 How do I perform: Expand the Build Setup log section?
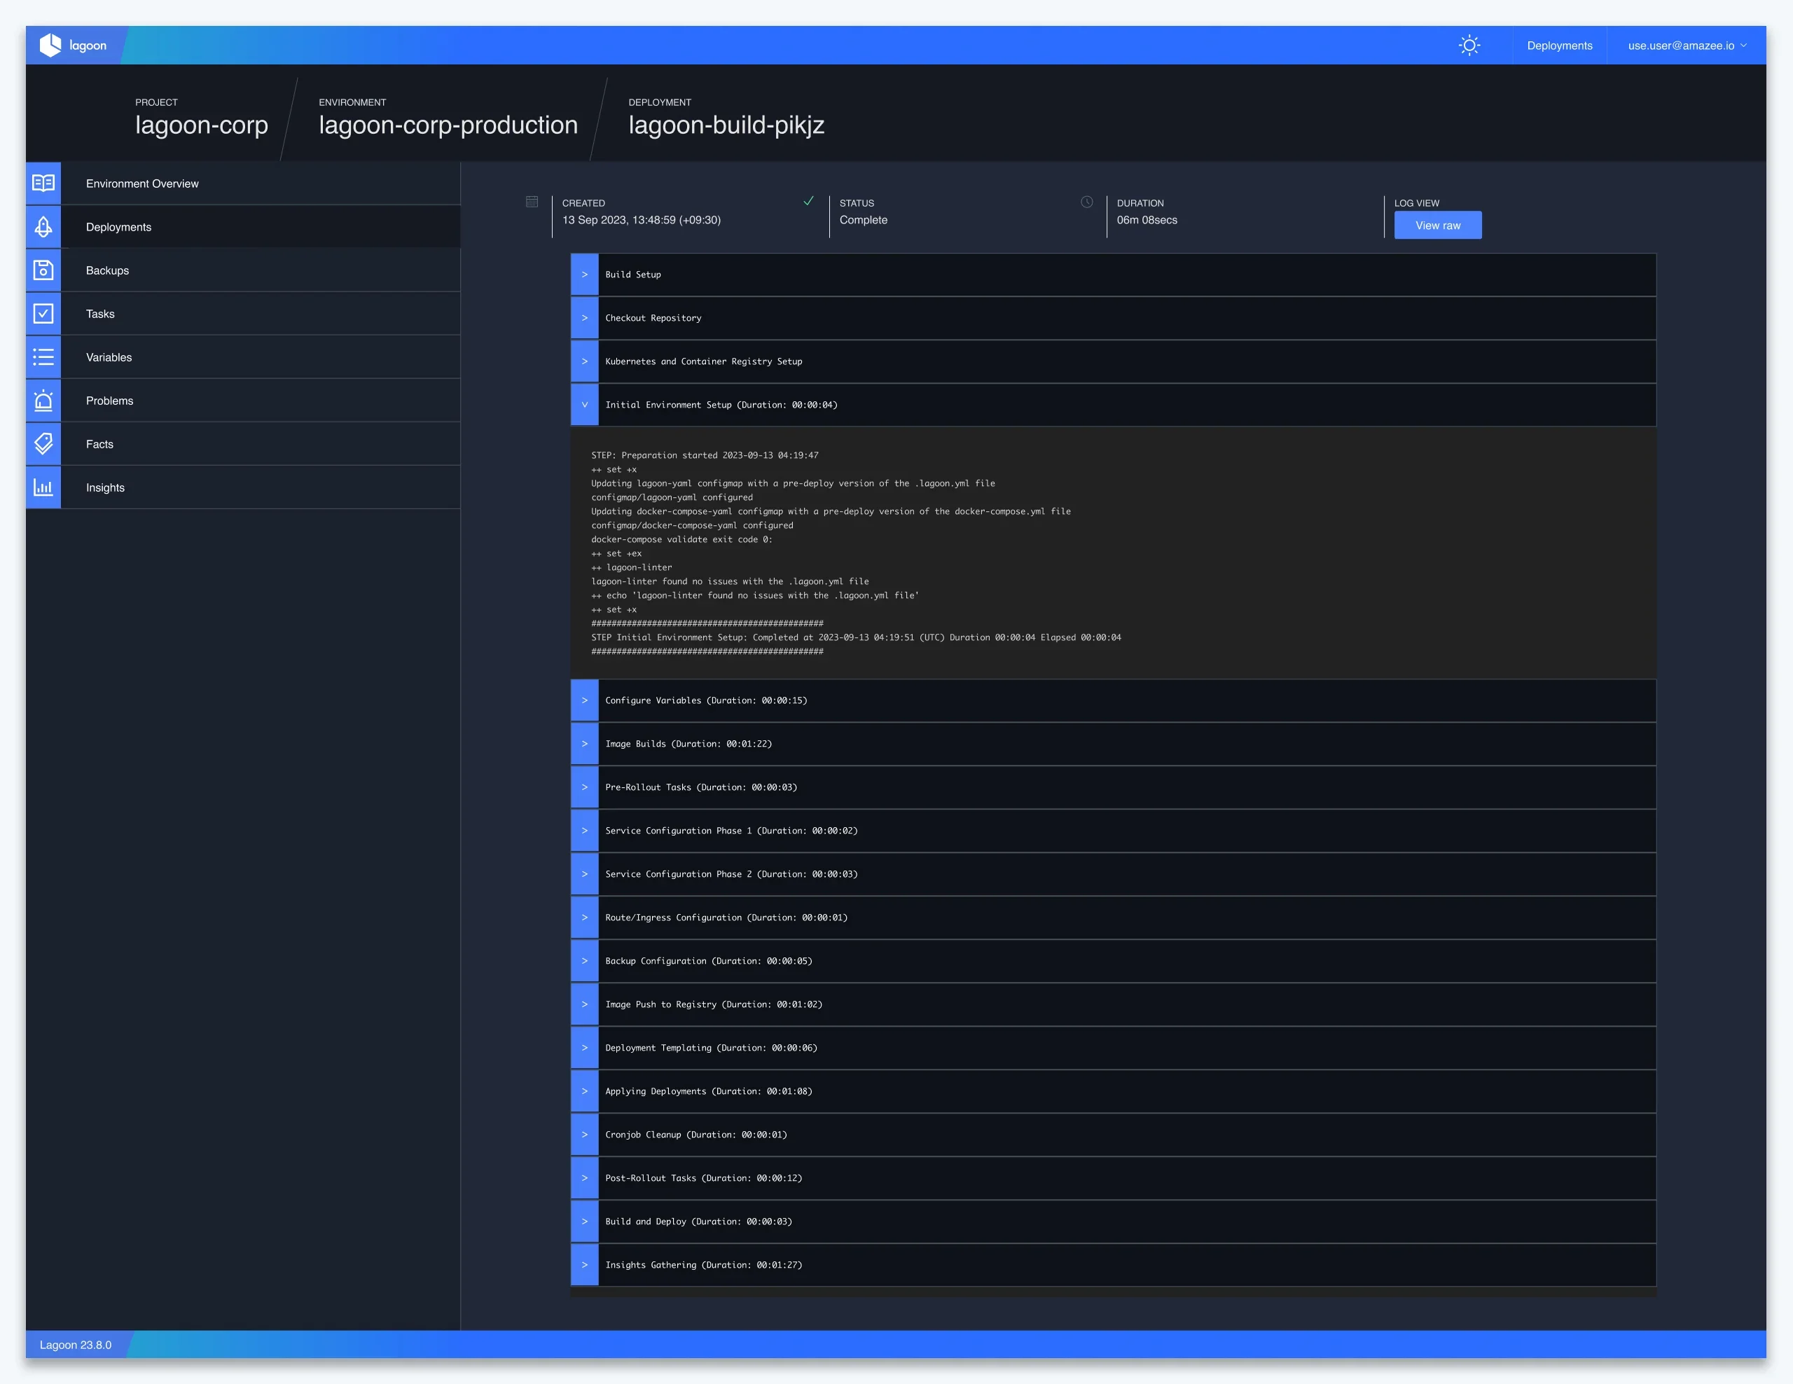585,275
